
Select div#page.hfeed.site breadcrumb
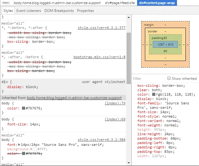(120, 3)
